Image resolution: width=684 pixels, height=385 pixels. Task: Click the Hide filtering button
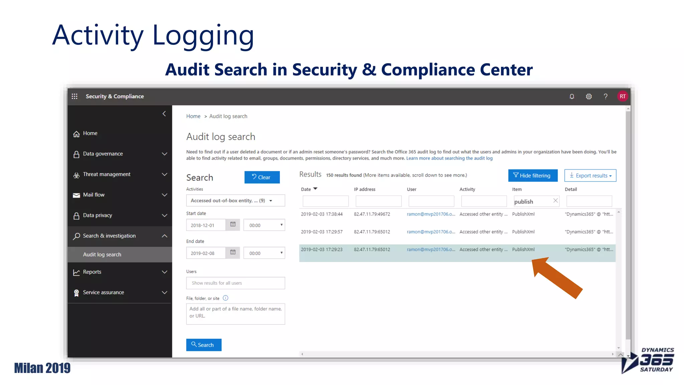533,175
